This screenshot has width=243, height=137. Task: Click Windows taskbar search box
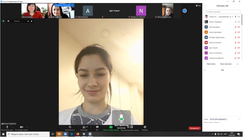[x=28, y=134]
